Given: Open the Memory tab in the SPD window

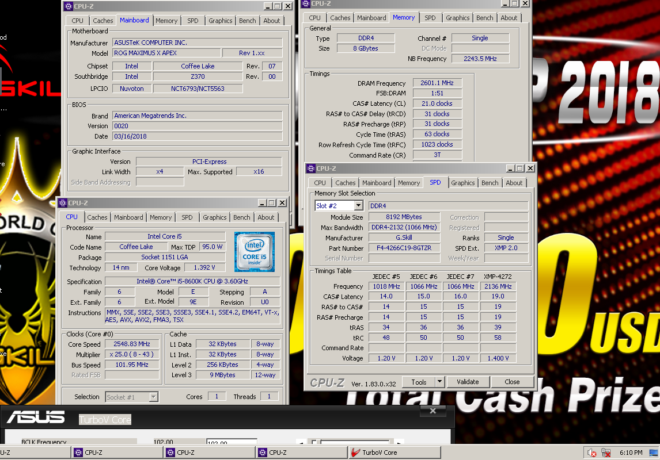Looking at the screenshot, I should pos(409,183).
